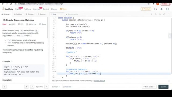
Task: Click Add to List
Action: [x=31, y=24]
